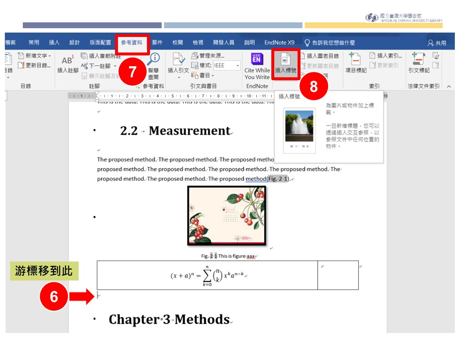Viewport: 466px width, 350px height.
Task: Click the 告訴我您想做什麼 search box
Action: (333, 43)
